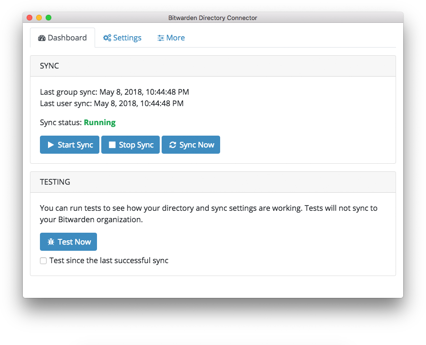The height and width of the screenshot is (345, 426).
Task: Stop the running sync
Action: pos(130,144)
